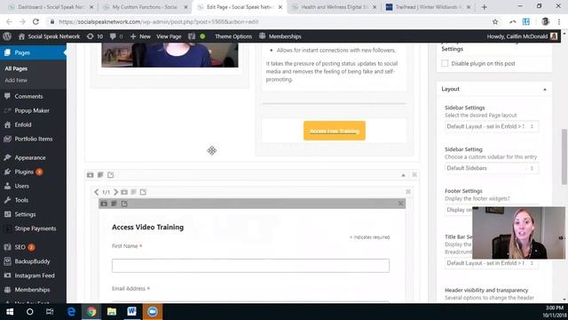The image size is (568, 320).
Task: Open Windows Start menu
Action: point(10,312)
